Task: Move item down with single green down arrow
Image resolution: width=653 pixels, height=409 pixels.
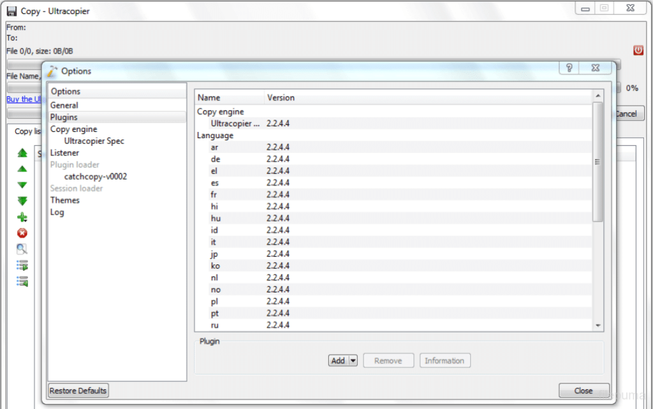Action: point(22,185)
